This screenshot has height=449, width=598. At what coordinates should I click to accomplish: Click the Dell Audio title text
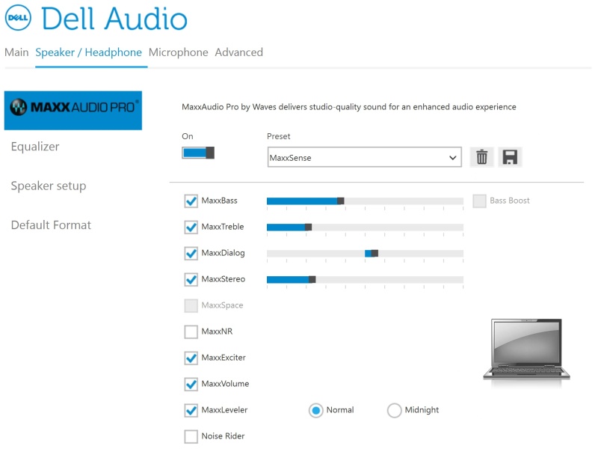click(114, 18)
